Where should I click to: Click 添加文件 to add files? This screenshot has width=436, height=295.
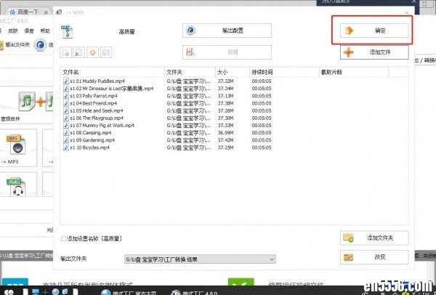click(x=374, y=52)
